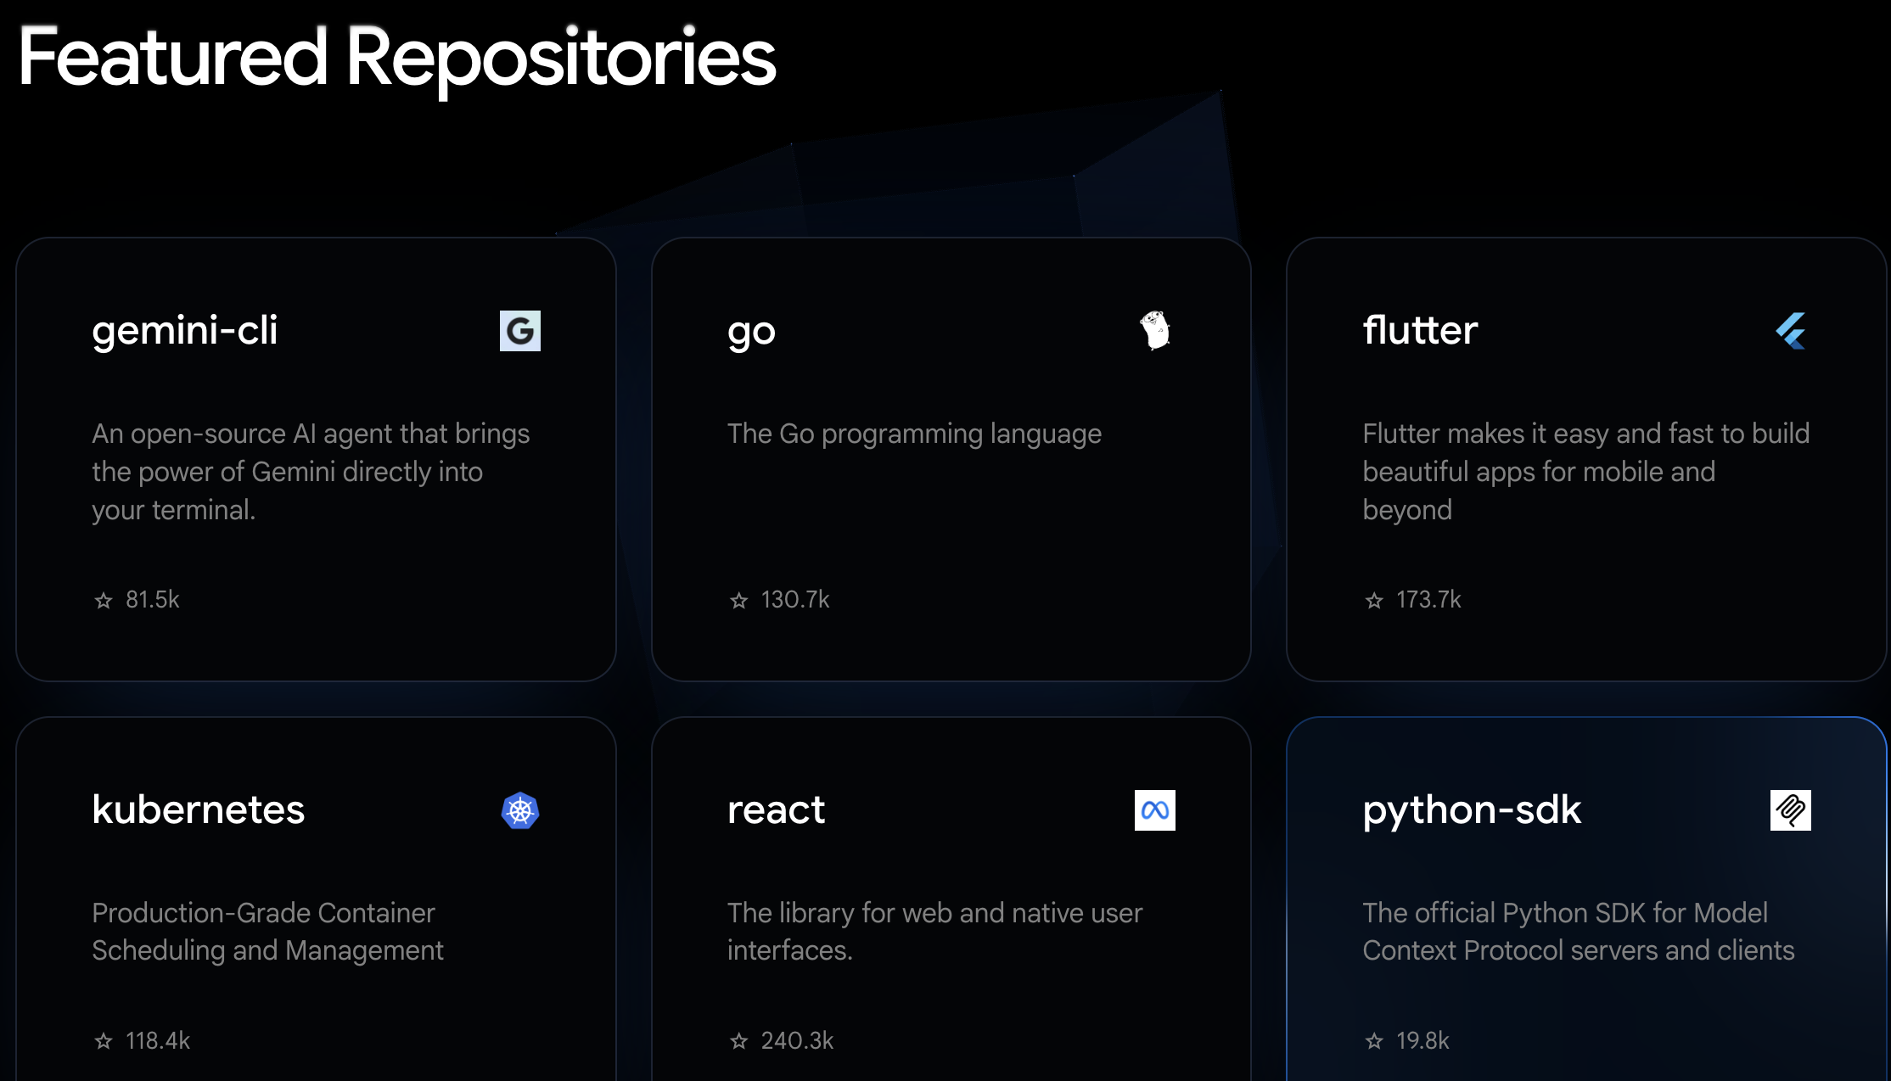The image size is (1891, 1081).
Task: Click the Go programming language description
Action: (x=914, y=434)
